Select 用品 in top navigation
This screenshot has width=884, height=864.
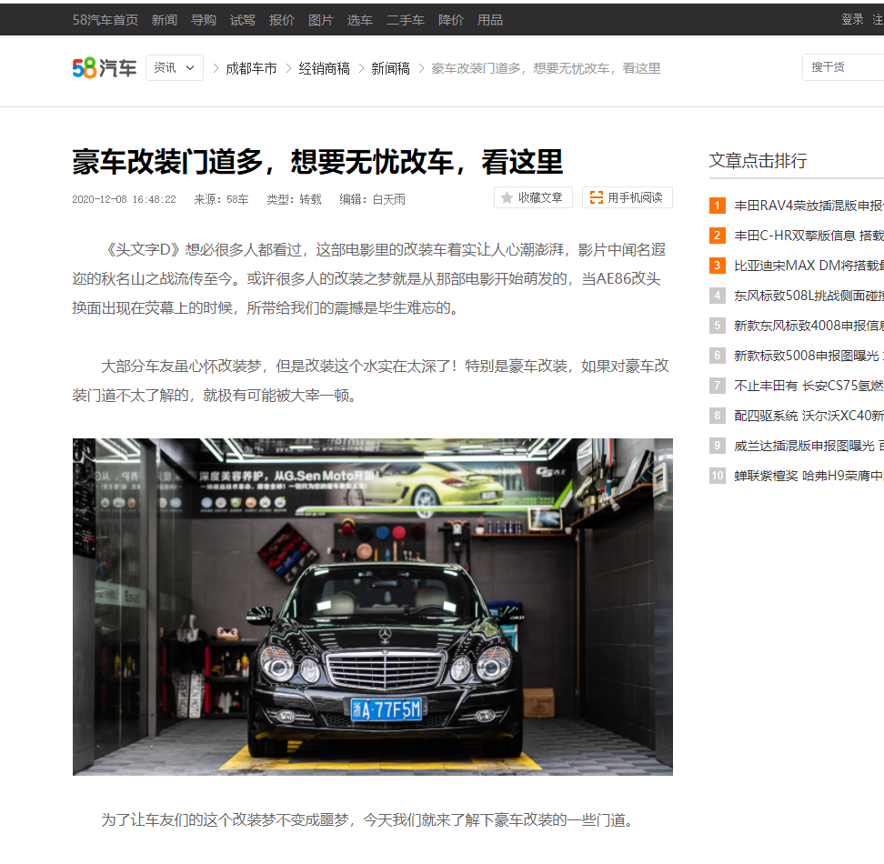[x=490, y=20]
